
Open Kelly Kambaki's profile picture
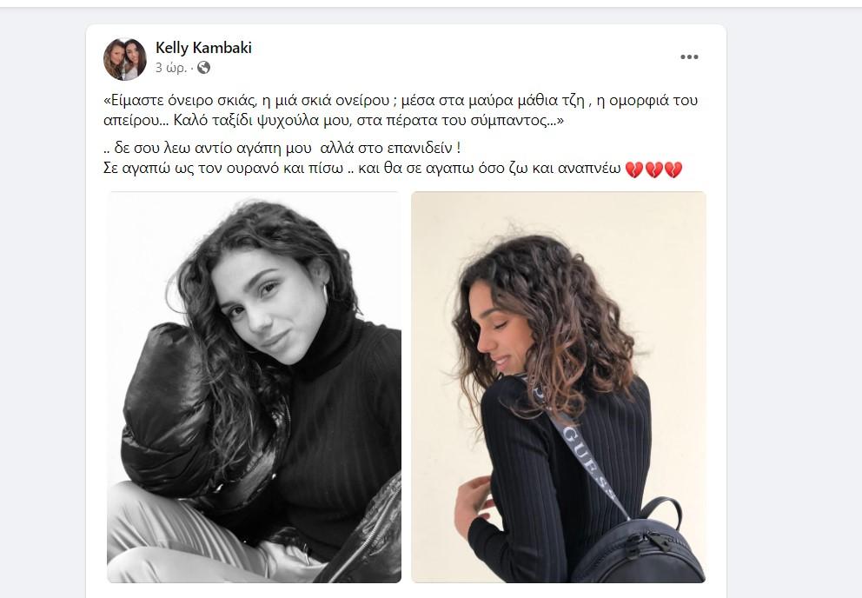pyautogui.click(x=125, y=59)
